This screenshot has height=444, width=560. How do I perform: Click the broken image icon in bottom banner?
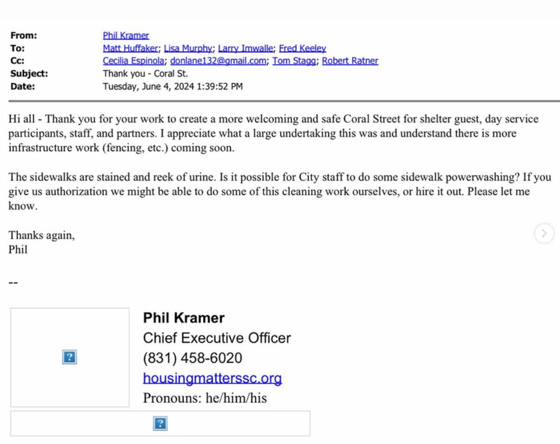click(x=160, y=423)
